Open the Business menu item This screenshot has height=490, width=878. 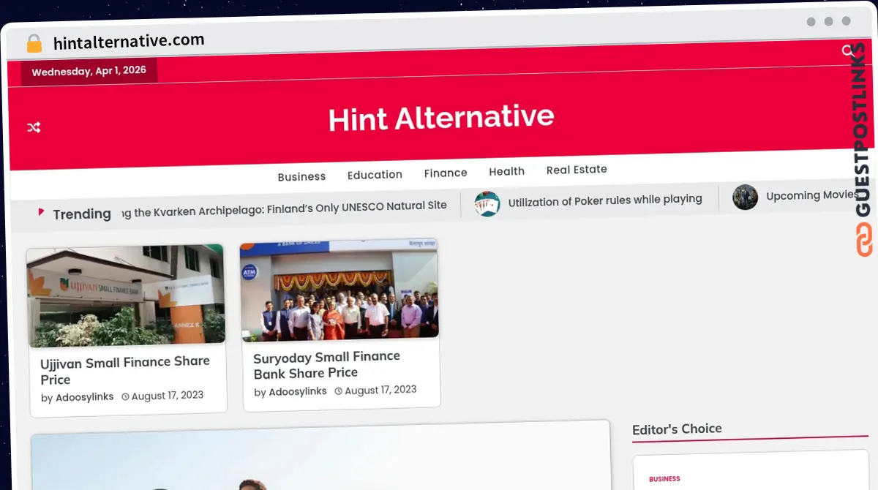[301, 176]
